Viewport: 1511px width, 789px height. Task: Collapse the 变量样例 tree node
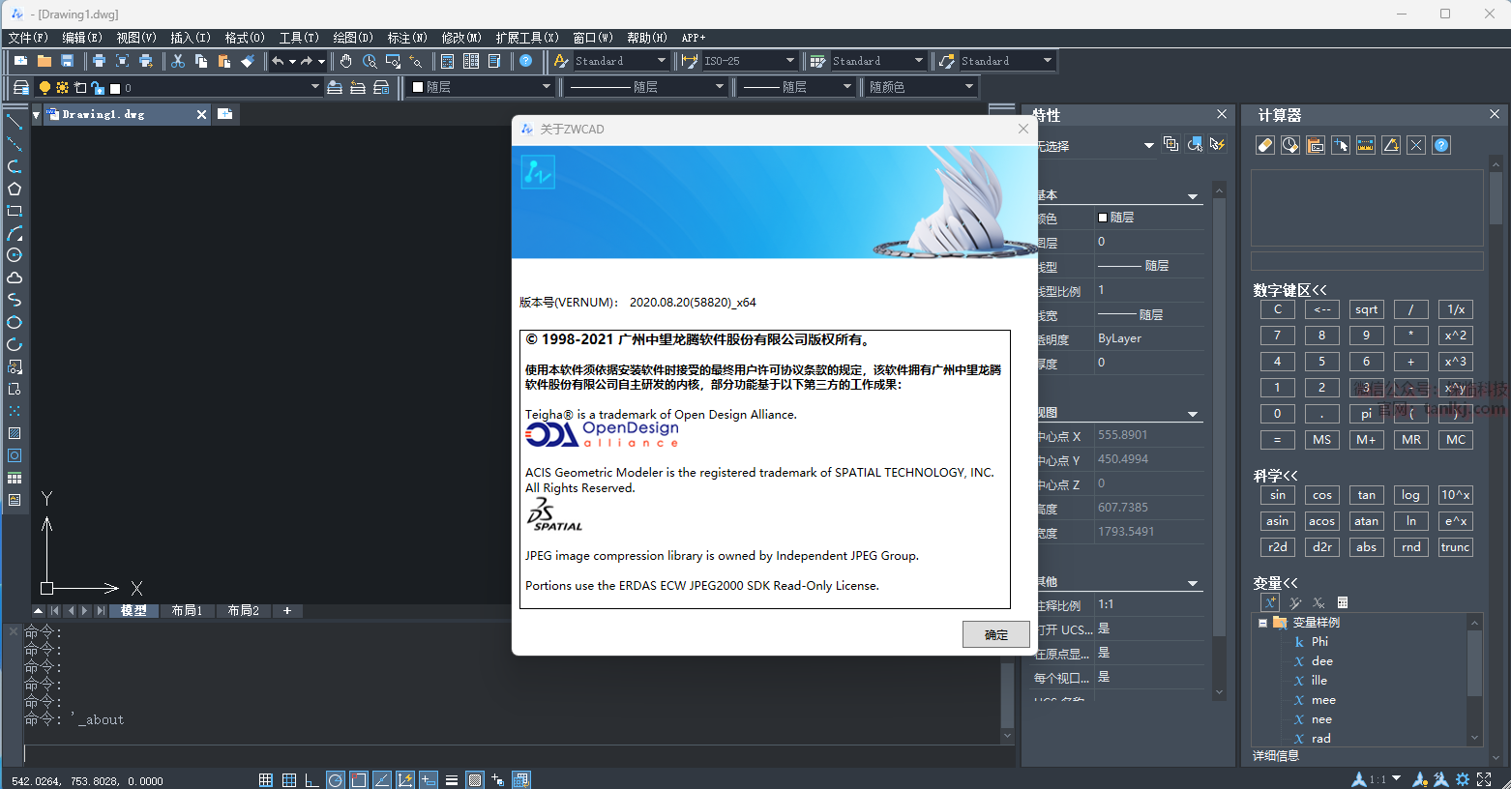(1262, 623)
